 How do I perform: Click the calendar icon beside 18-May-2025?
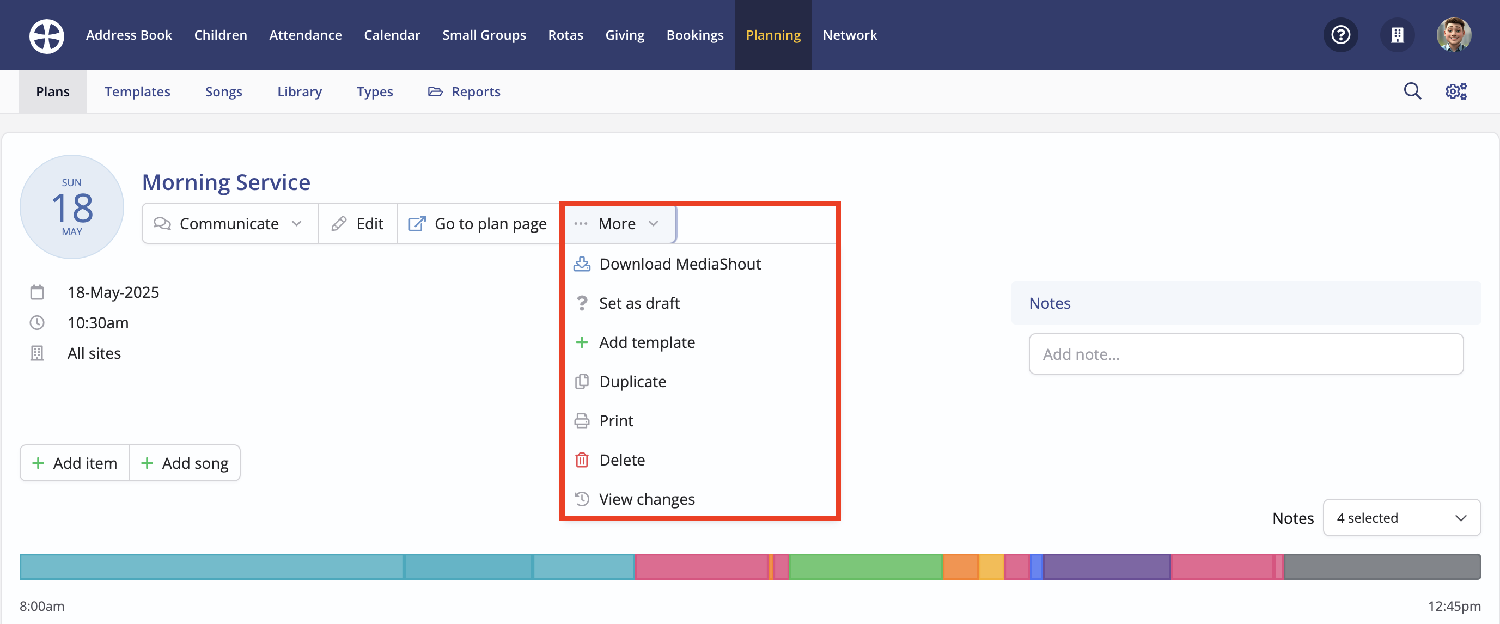36,292
